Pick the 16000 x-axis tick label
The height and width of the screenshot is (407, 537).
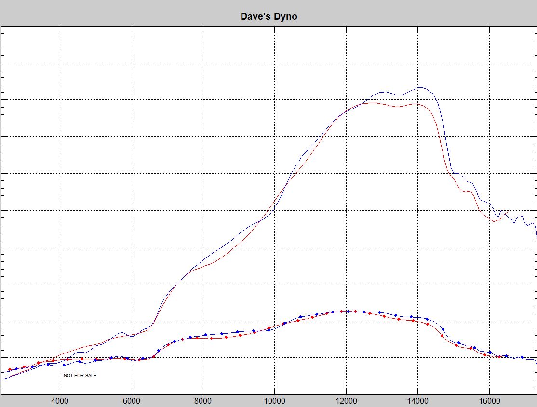(489, 400)
